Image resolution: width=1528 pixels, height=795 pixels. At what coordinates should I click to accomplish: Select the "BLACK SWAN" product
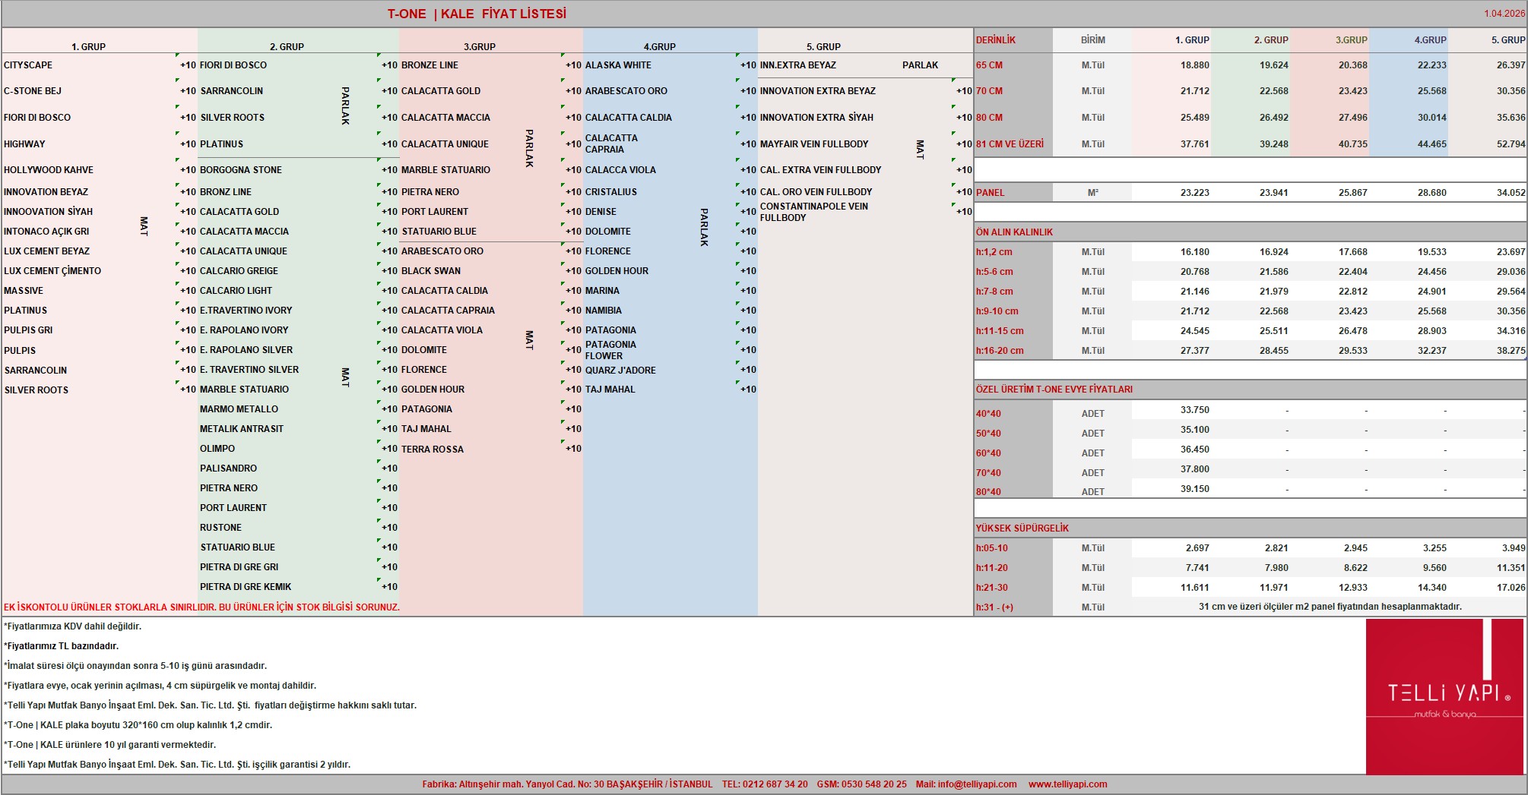(x=431, y=271)
